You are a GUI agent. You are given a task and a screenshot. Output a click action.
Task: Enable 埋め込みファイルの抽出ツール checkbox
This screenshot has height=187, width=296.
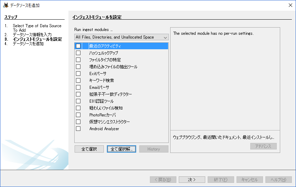click(x=78, y=67)
